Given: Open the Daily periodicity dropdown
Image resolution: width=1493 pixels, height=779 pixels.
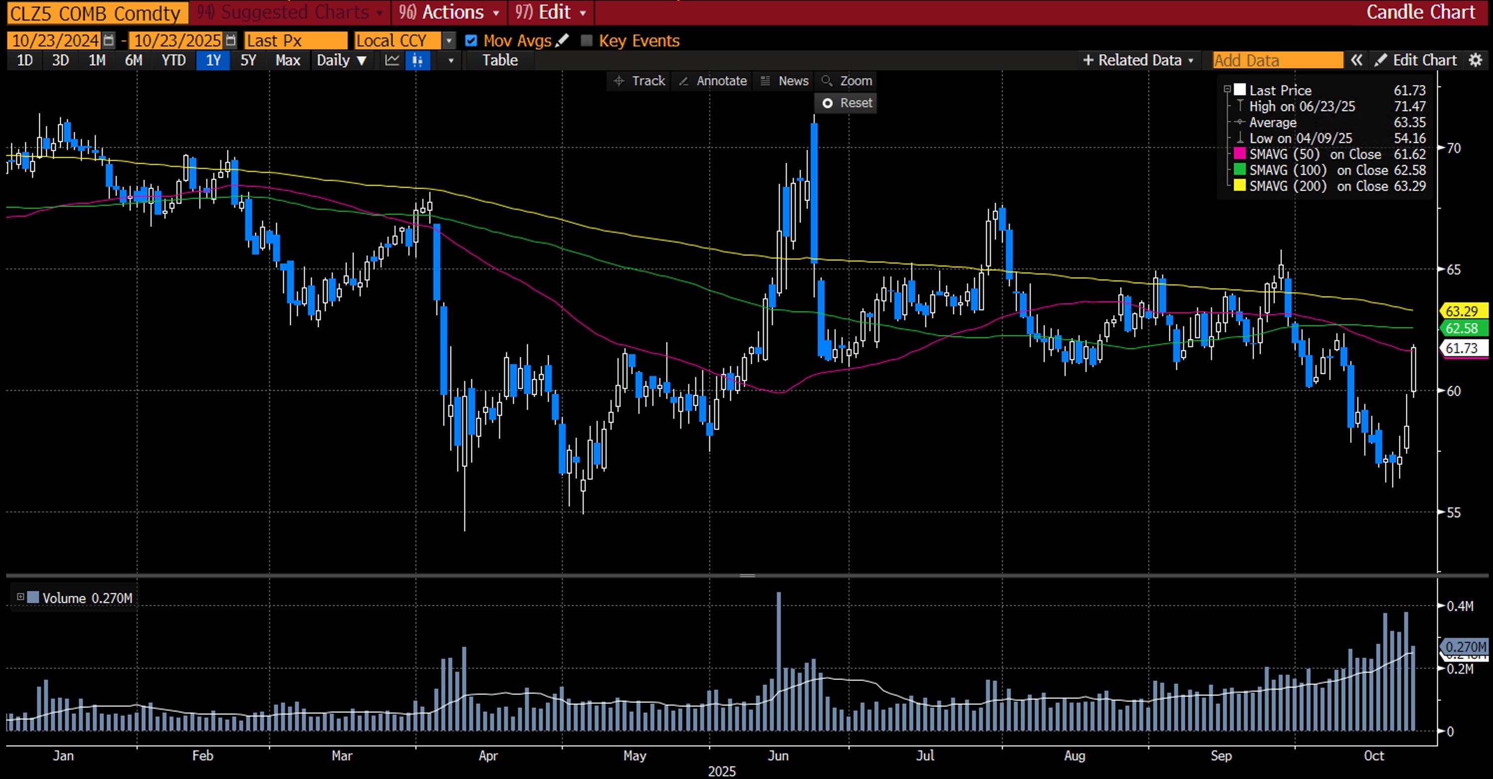Looking at the screenshot, I should pyautogui.click(x=341, y=60).
